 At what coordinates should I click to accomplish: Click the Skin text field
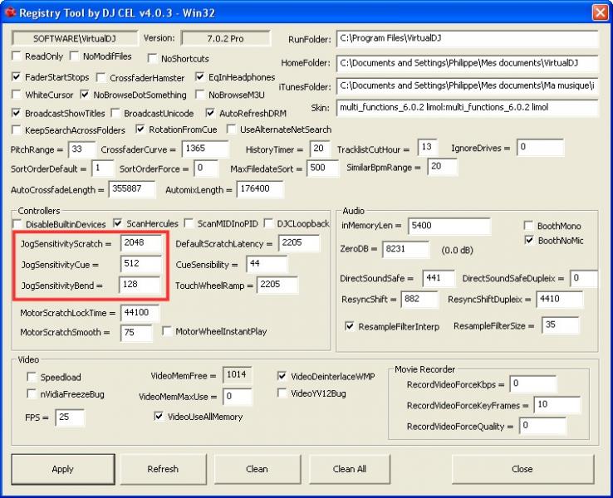click(467, 108)
